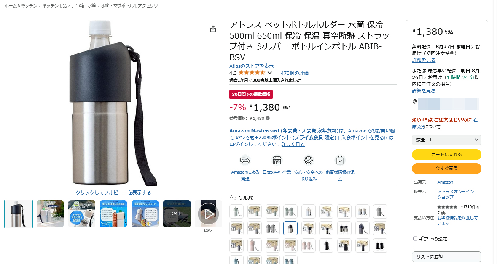Click the Japanese small business store icon

277,160
